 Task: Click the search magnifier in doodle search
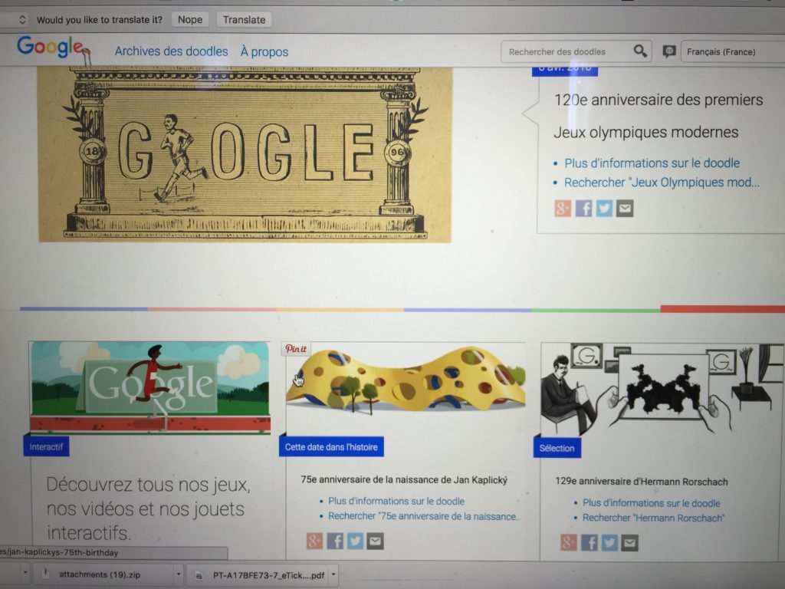point(640,51)
